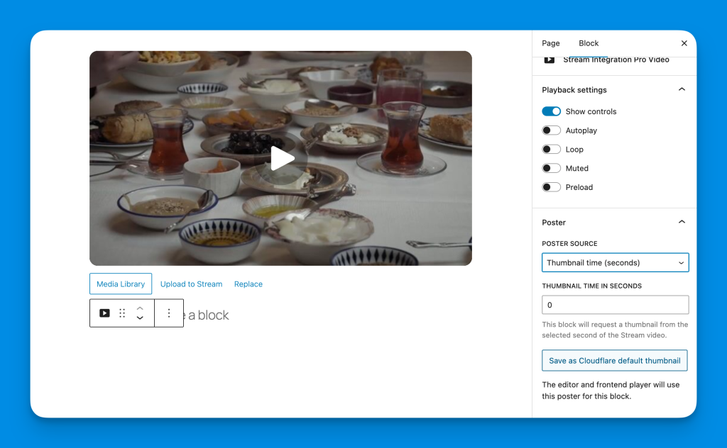Disable the Show controls toggle
Screen dimensions: 727x448
552,111
